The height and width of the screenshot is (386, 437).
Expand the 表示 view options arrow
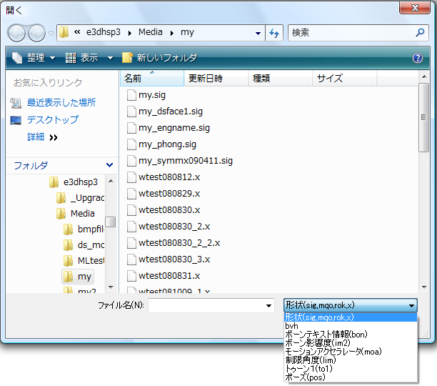110,58
